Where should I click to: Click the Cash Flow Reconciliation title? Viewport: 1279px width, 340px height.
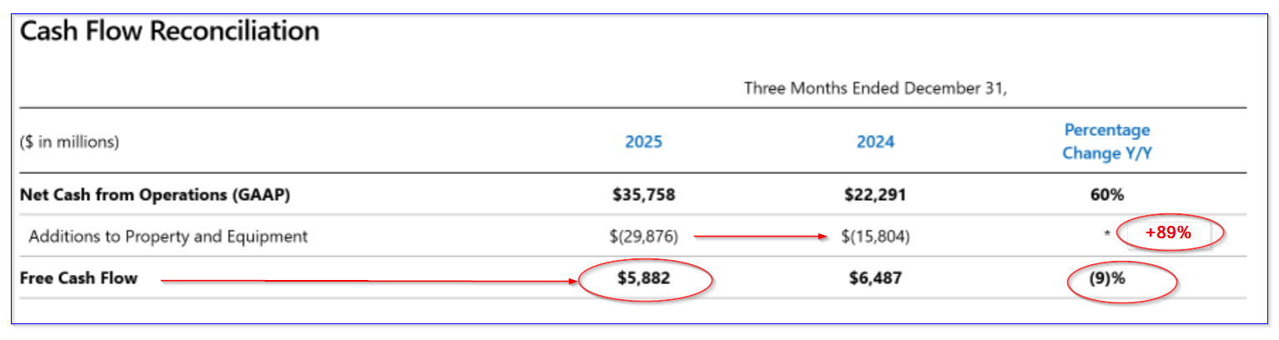coord(169,32)
